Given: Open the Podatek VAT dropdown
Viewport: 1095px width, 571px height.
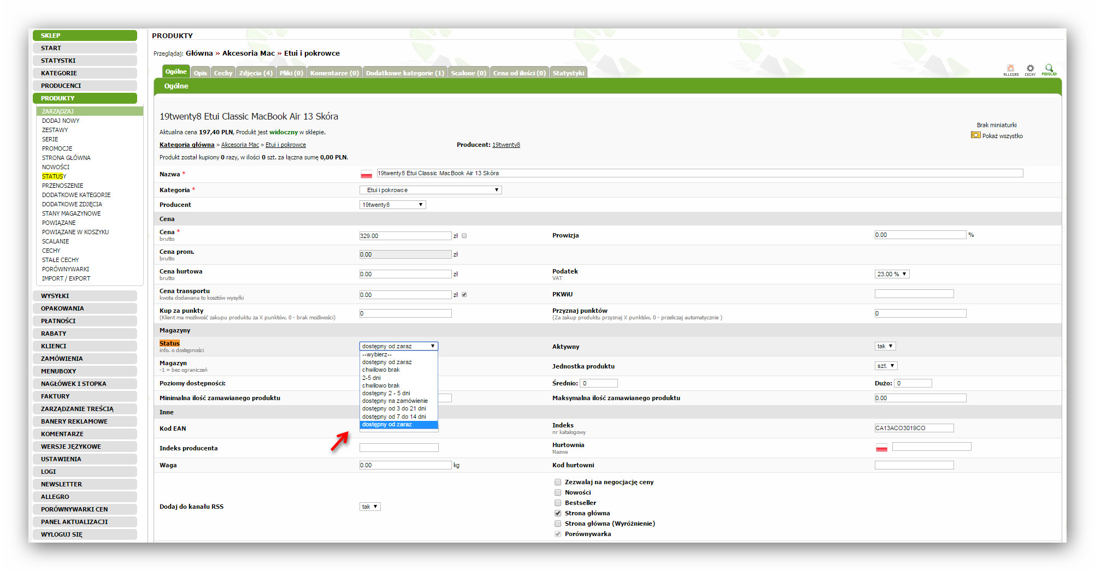Looking at the screenshot, I should (x=892, y=274).
